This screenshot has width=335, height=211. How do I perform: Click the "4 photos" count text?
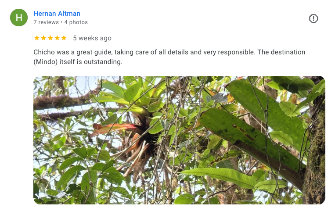coord(76,22)
